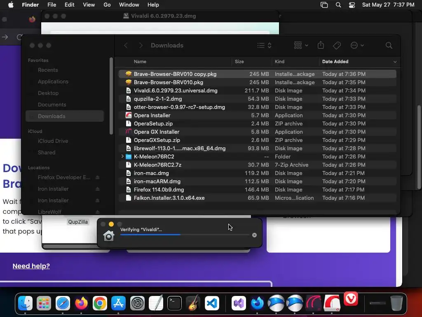Open Safari from the Dock
Viewport: 422px width, 317px height.
click(63, 303)
